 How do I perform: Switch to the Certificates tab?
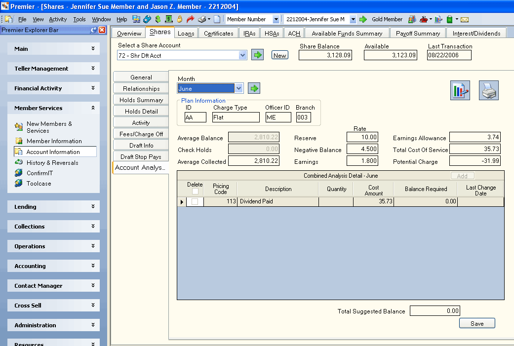(x=219, y=34)
